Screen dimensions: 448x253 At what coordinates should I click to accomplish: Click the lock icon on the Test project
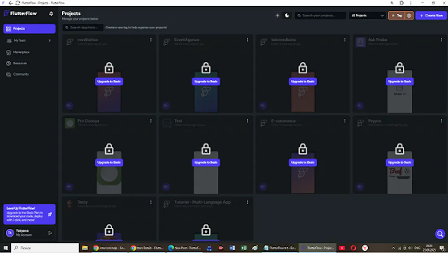point(206,149)
